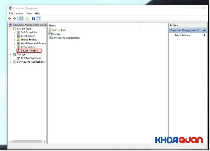Collapse the System Tools tree node
The height and width of the screenshot is (151, 210).
click(11, 29)
